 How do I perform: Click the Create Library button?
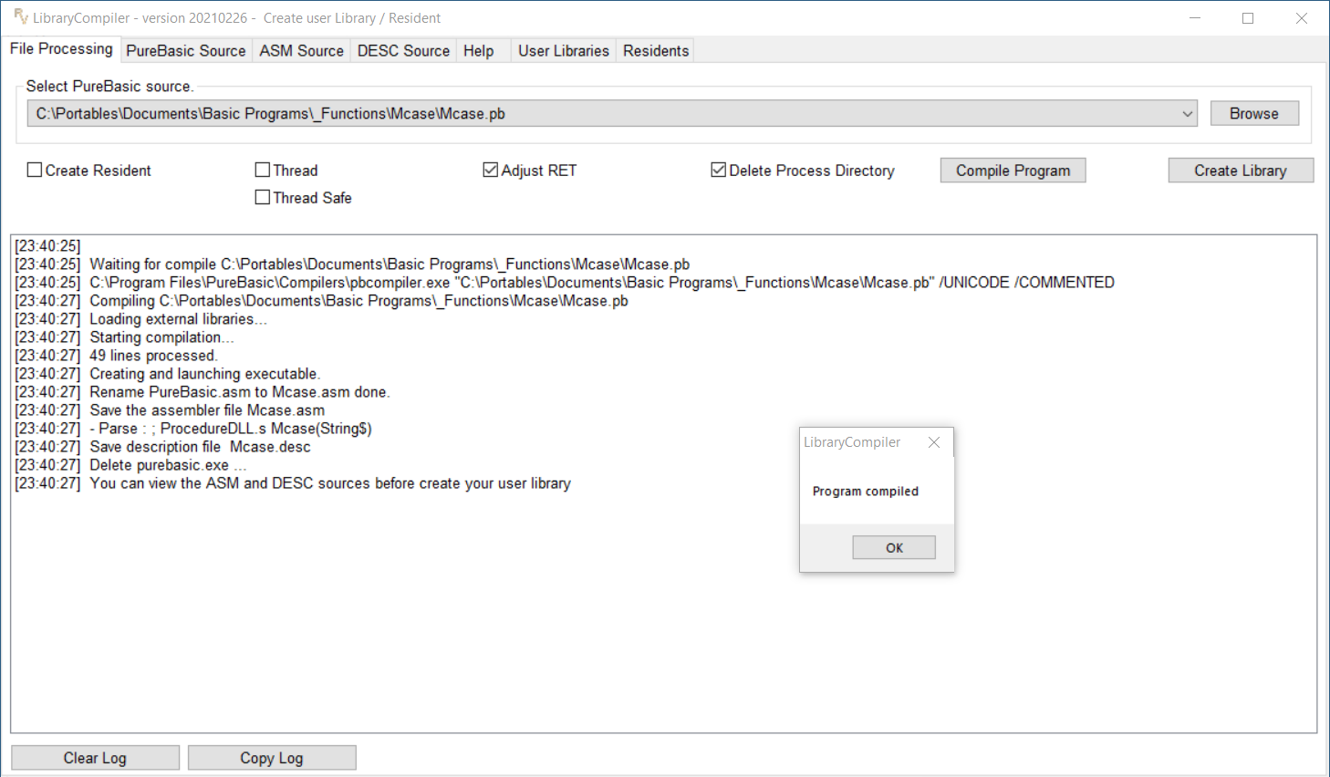1240,171
